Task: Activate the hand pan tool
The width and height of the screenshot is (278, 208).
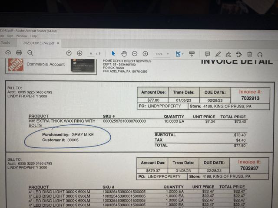Action: 124,53
